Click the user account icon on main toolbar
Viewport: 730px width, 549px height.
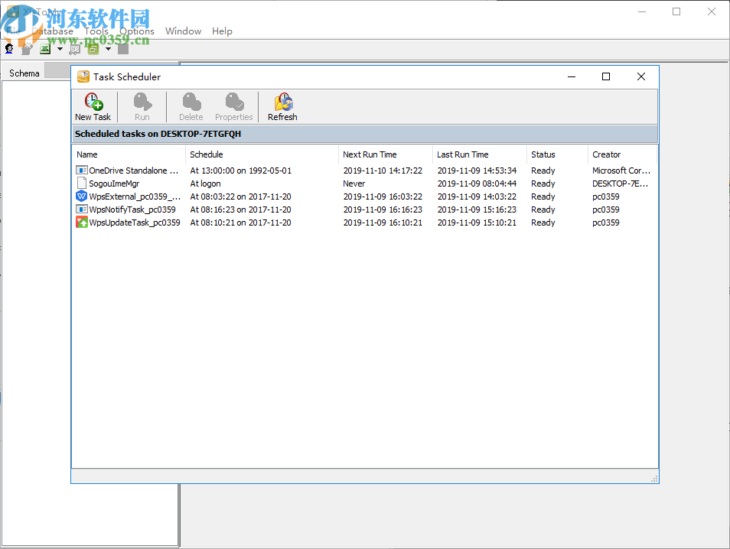tap(8, 47)
